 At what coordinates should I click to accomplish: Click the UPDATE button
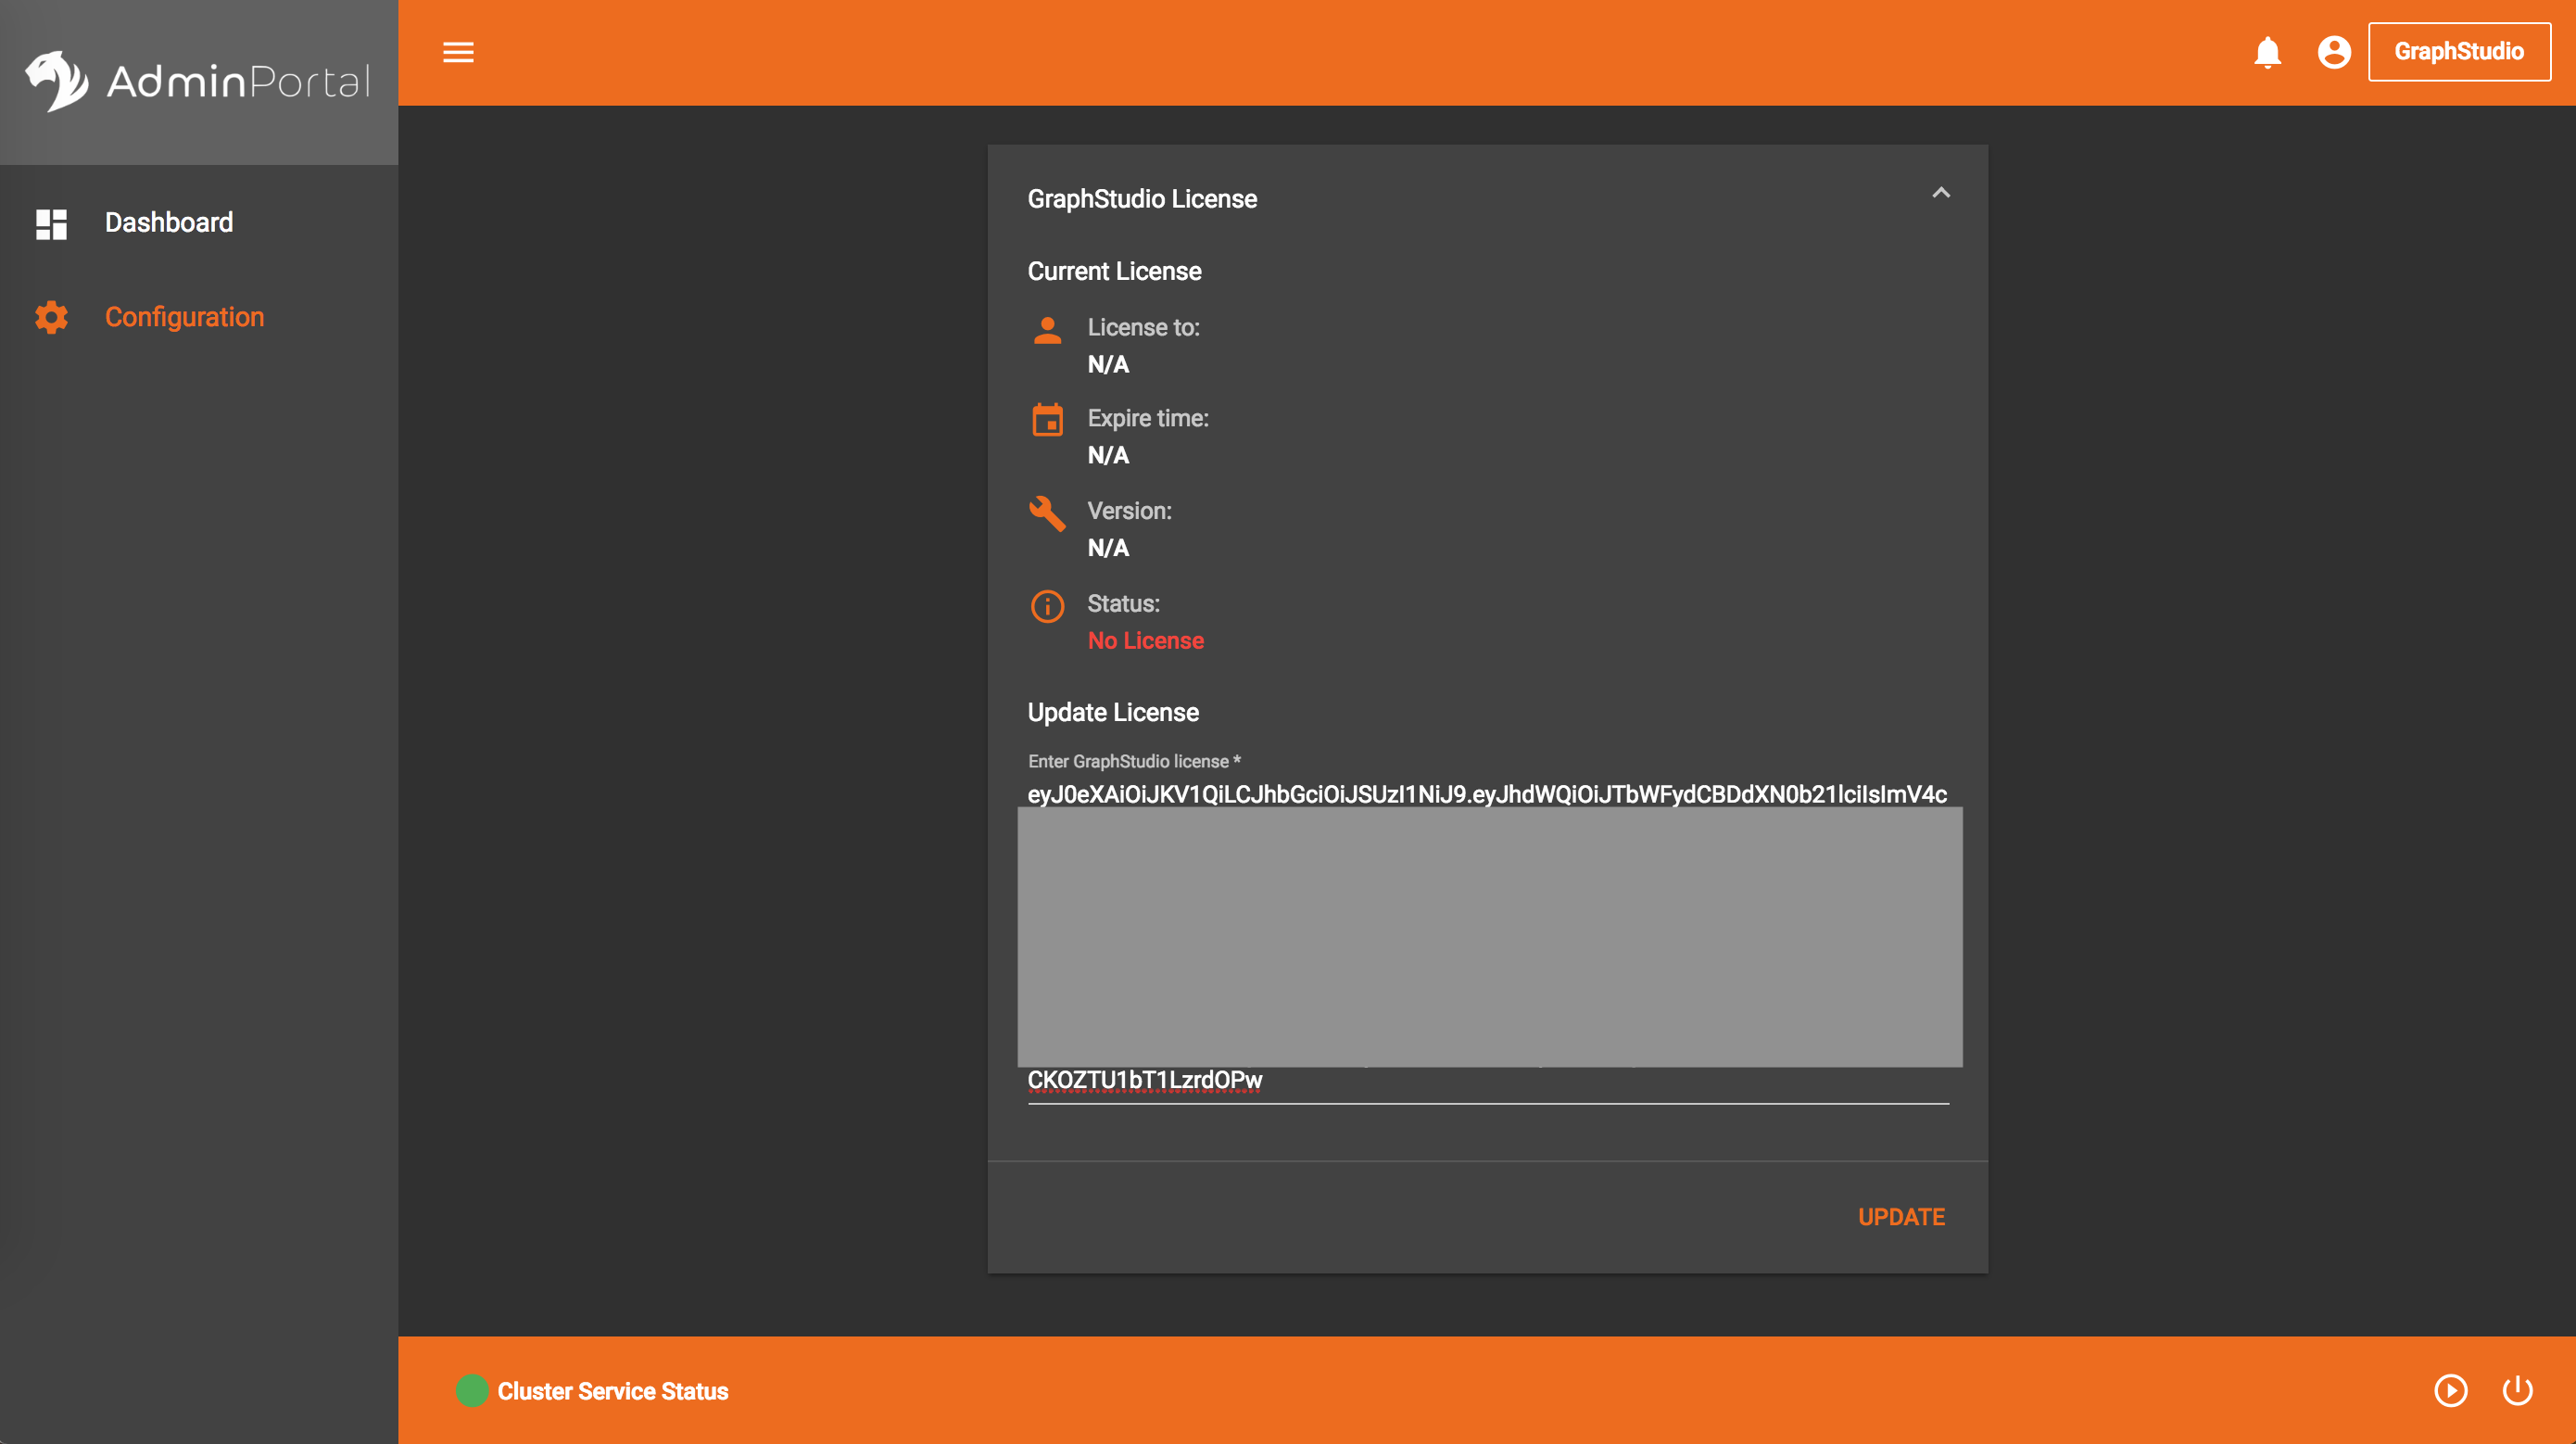point(1901,1217)
